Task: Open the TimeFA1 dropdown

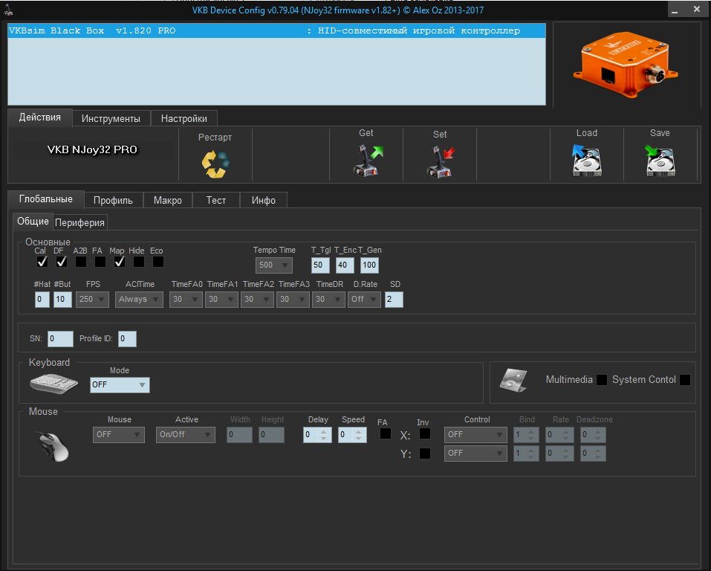Action: 221,300
